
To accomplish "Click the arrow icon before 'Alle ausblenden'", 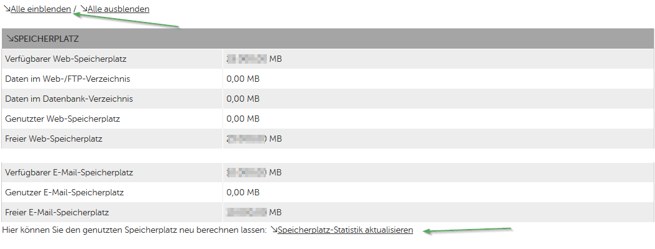I will [84, 8].
